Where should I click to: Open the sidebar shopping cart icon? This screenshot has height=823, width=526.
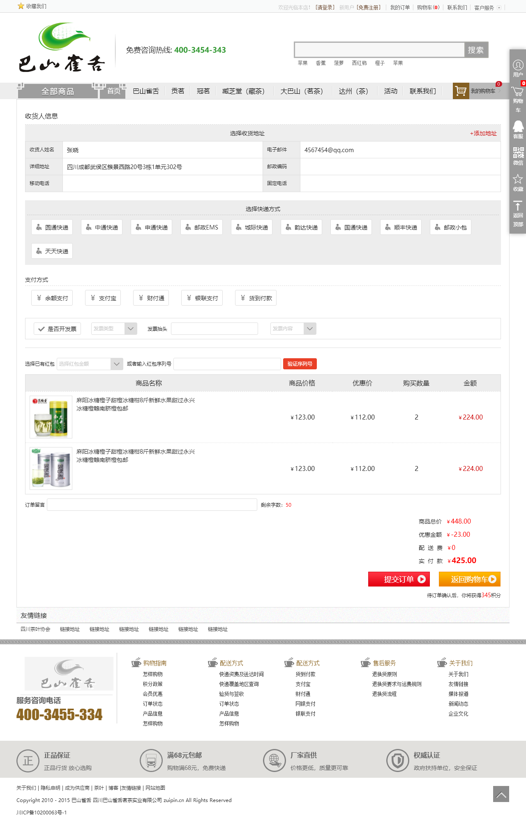coord(518,92)
